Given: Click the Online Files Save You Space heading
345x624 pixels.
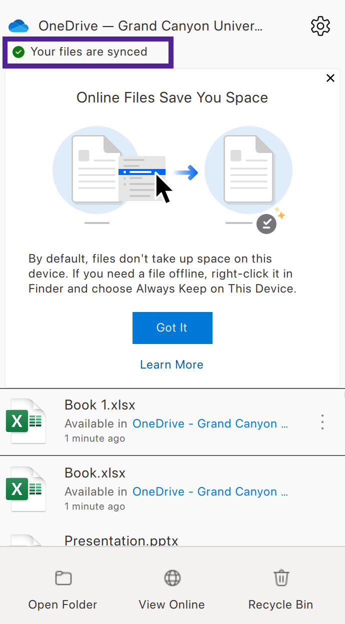Looking at the screenshot, I should (x=172, y=97).
